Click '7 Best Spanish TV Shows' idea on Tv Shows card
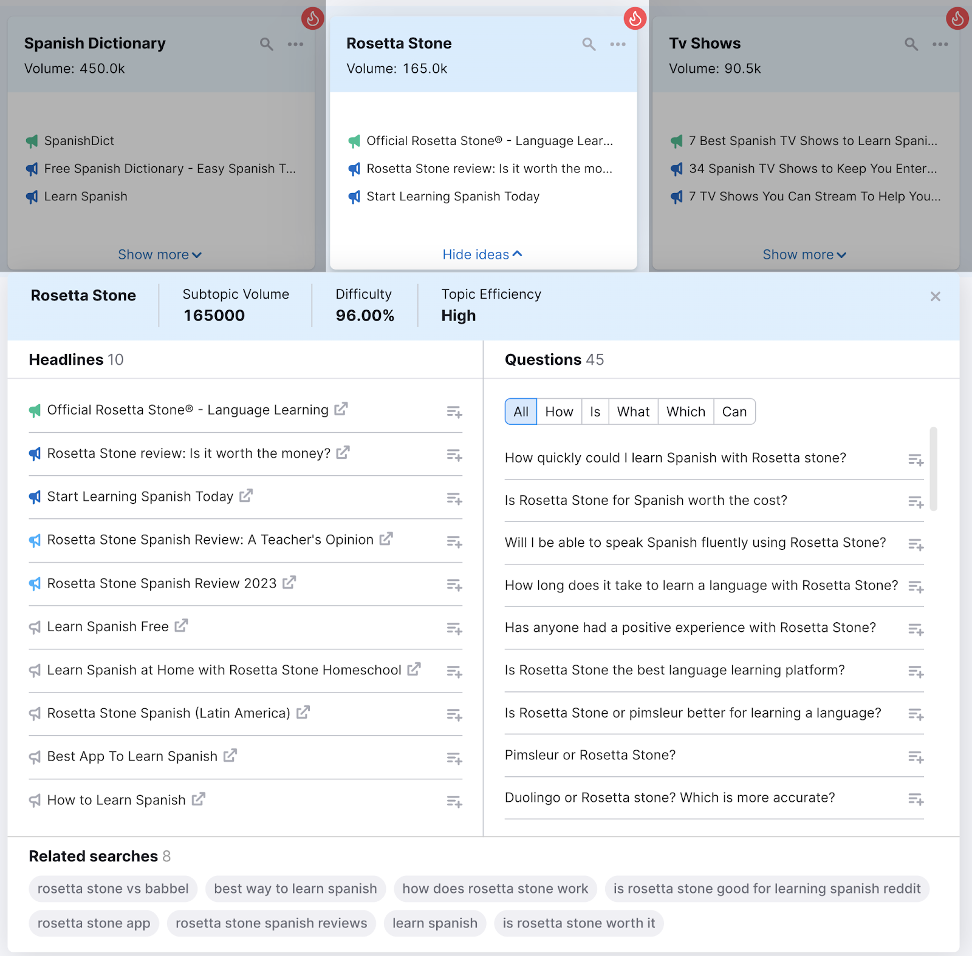This screenshot has height=956, width=972. point(813,141)
